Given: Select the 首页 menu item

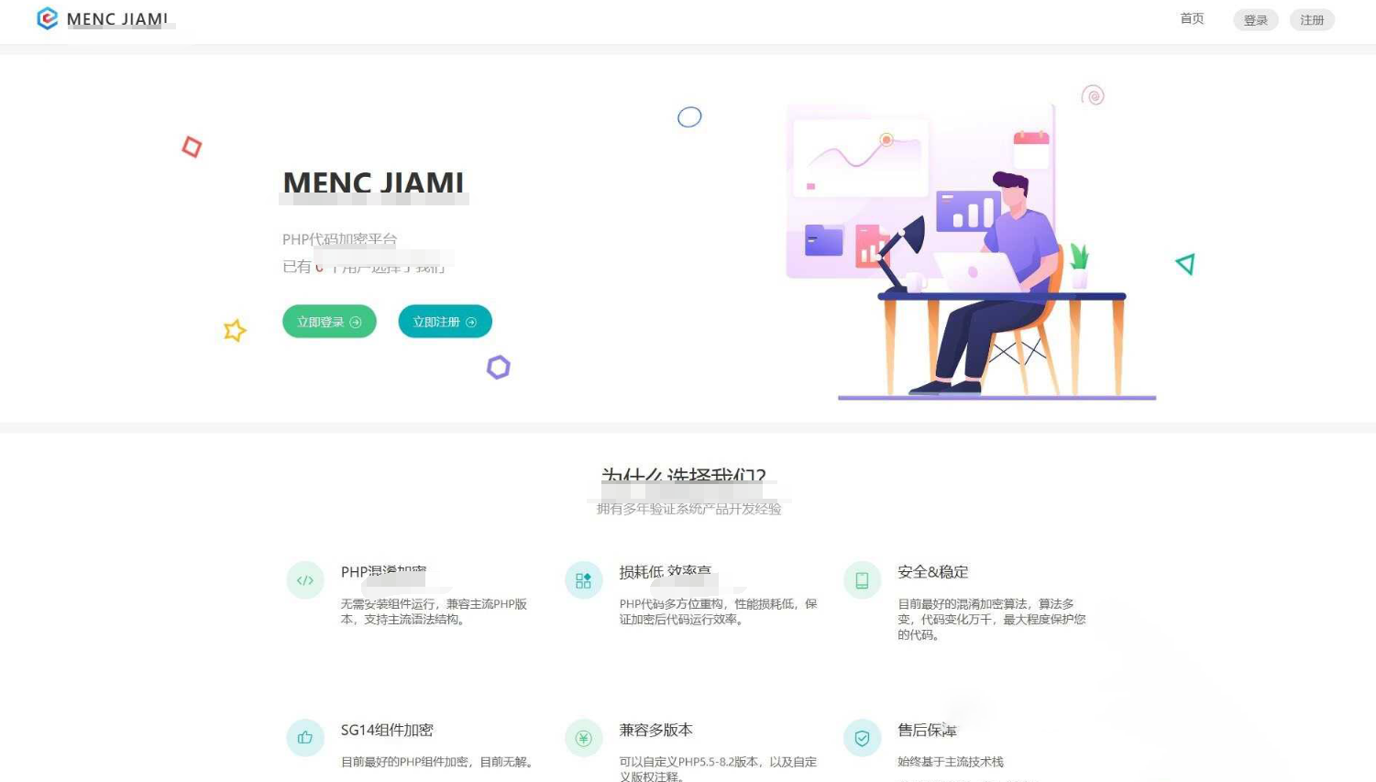Looking at the screenshot, I should click(1191, 18).
